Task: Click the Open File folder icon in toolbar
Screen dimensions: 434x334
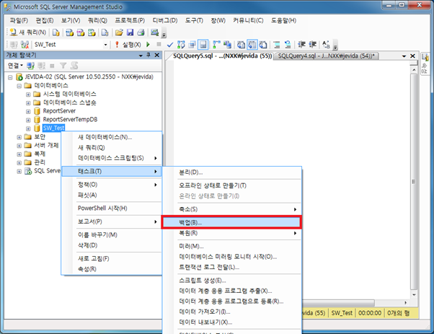Action: (119, 32)
